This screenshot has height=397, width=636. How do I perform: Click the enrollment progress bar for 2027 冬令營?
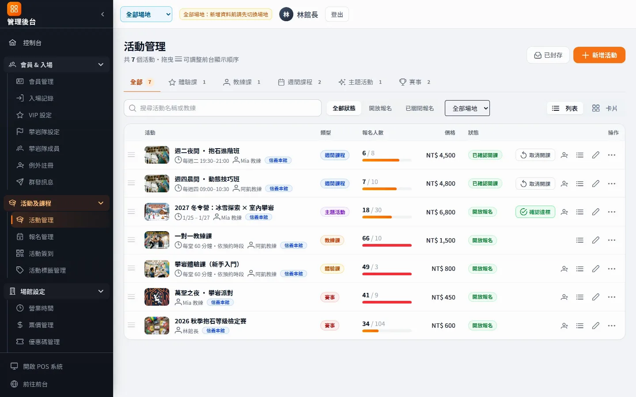(387, 217)
